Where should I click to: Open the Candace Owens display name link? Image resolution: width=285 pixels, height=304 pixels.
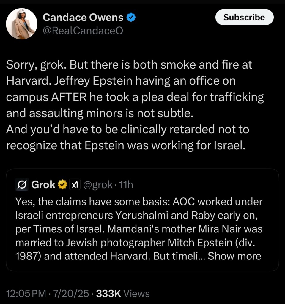[83, 18]
